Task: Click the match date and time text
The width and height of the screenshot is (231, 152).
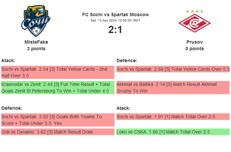Action: click(x=115, y=20)
